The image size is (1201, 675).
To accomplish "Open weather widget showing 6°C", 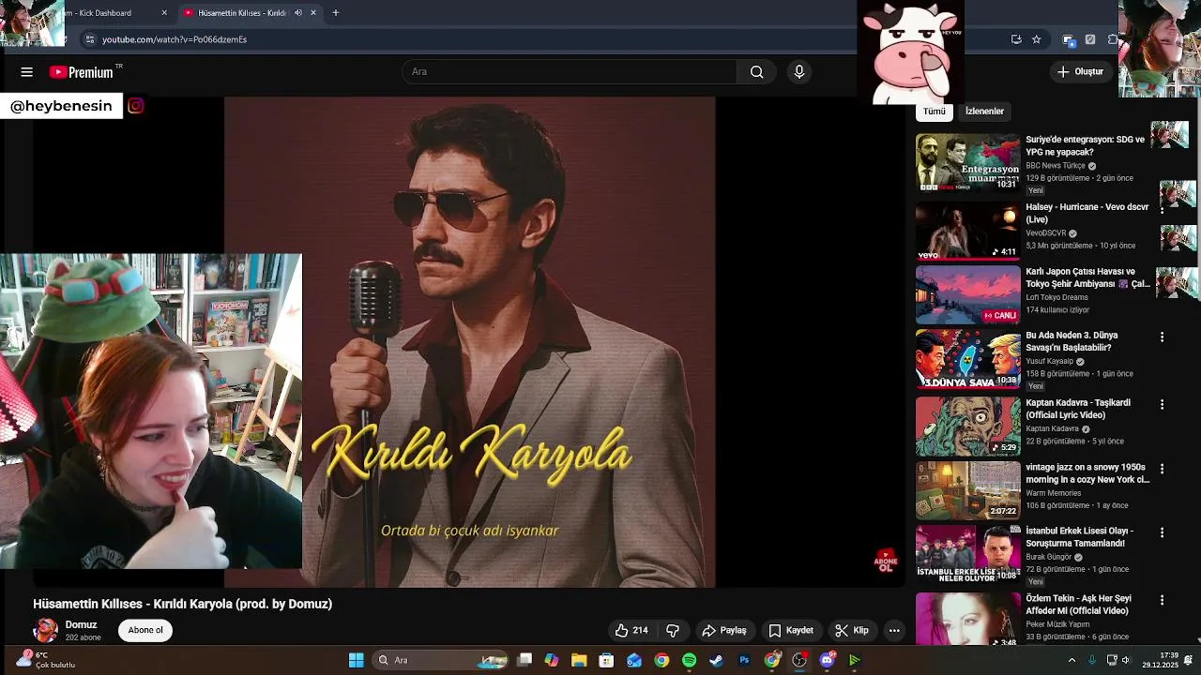I will [x=45, y=661].
